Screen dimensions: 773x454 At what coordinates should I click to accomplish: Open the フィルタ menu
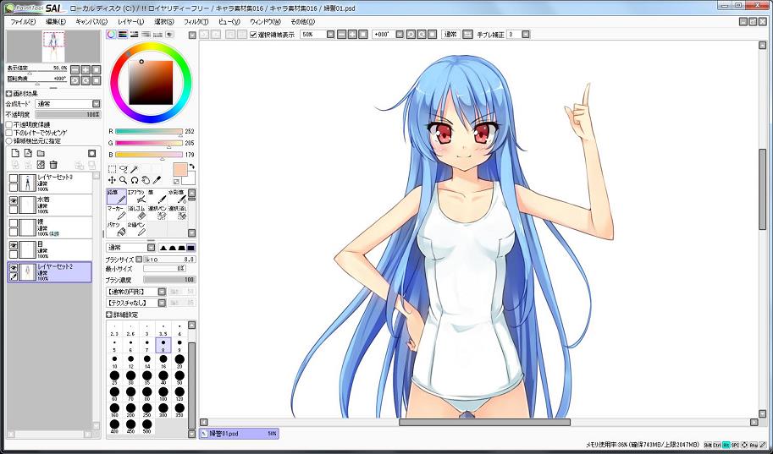pos(195,21)
